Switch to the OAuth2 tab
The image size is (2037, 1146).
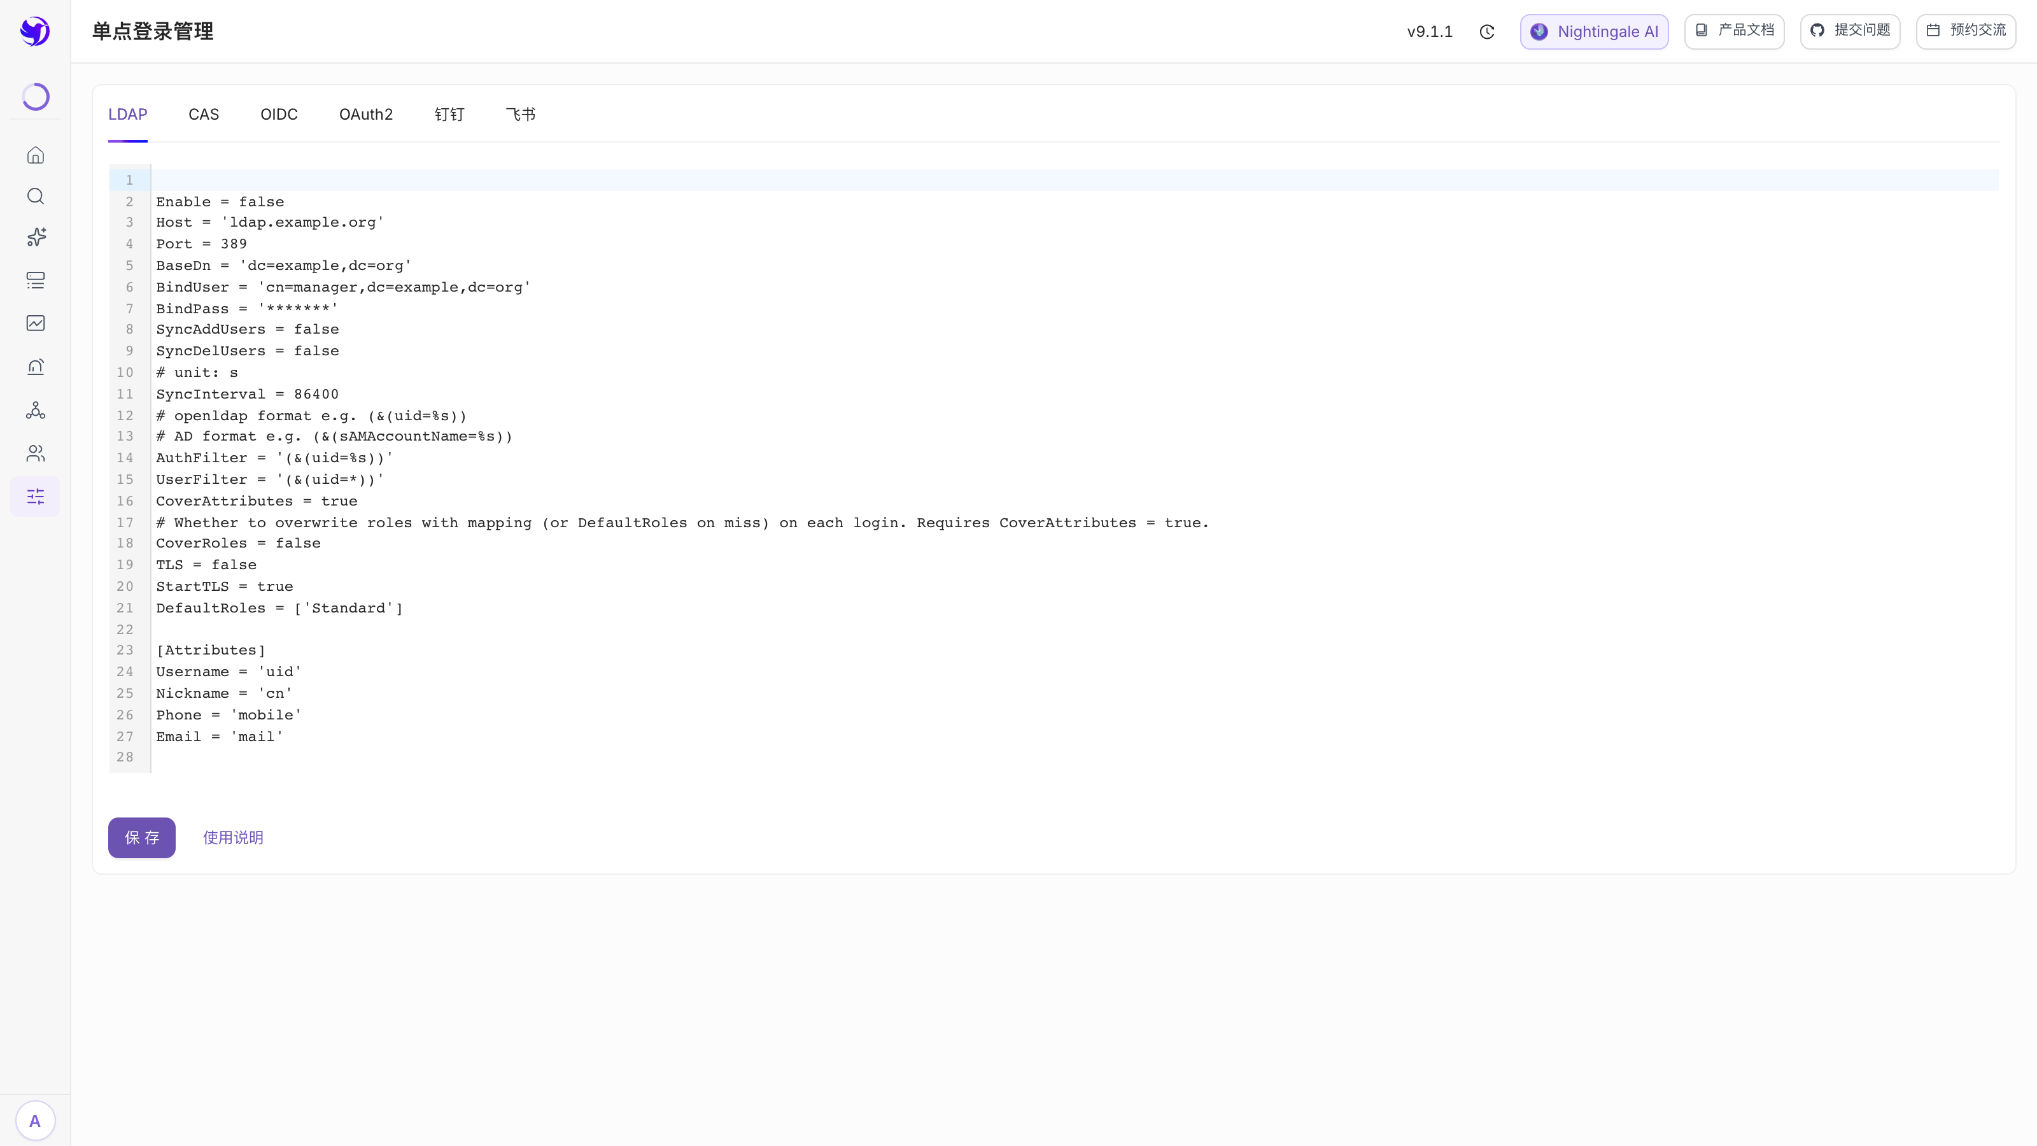pos(365,115)
